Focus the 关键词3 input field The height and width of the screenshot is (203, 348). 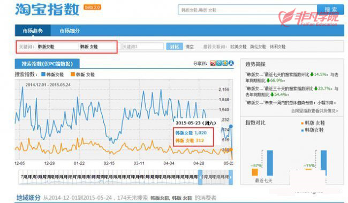(x=143, y=47)
